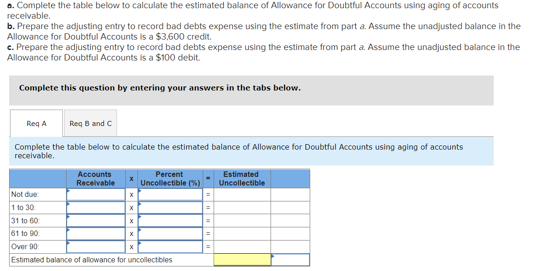This screenshot has width=537, height=271.
Task: Click the Over 90 Accounts Receivable field
Action: (x=96, y=246)
